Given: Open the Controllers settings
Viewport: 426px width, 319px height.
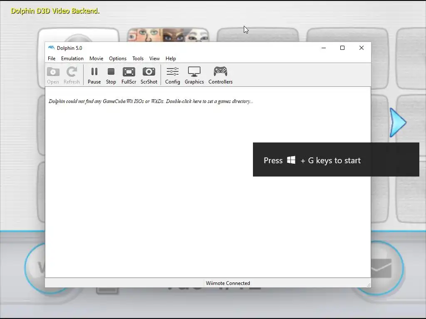Looking at the screenshot, I should pyautogui.click(x=220, y=76).
